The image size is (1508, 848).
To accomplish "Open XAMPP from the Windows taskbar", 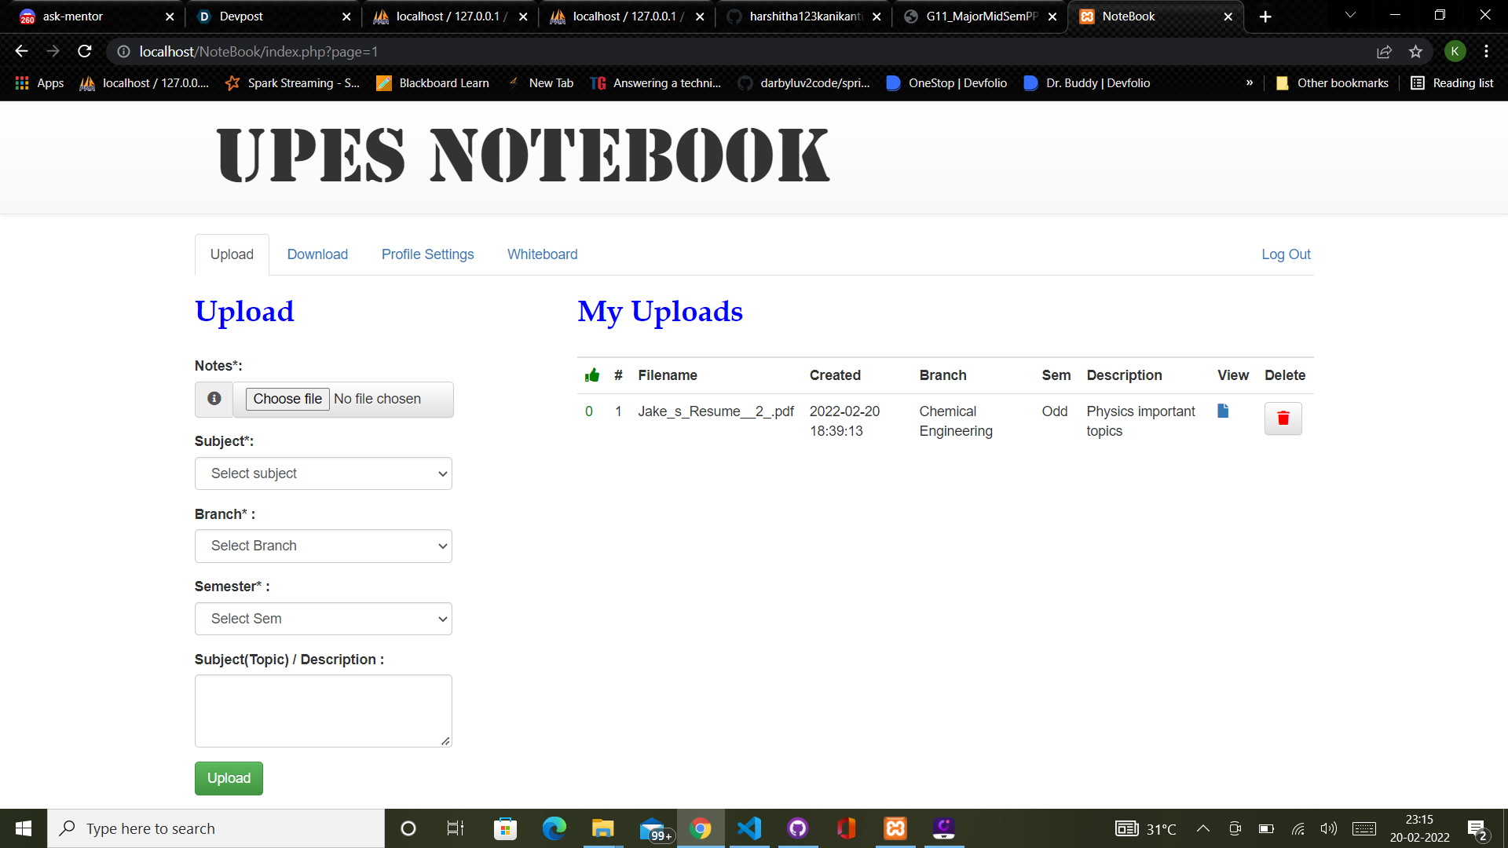I will coord(895,828).
